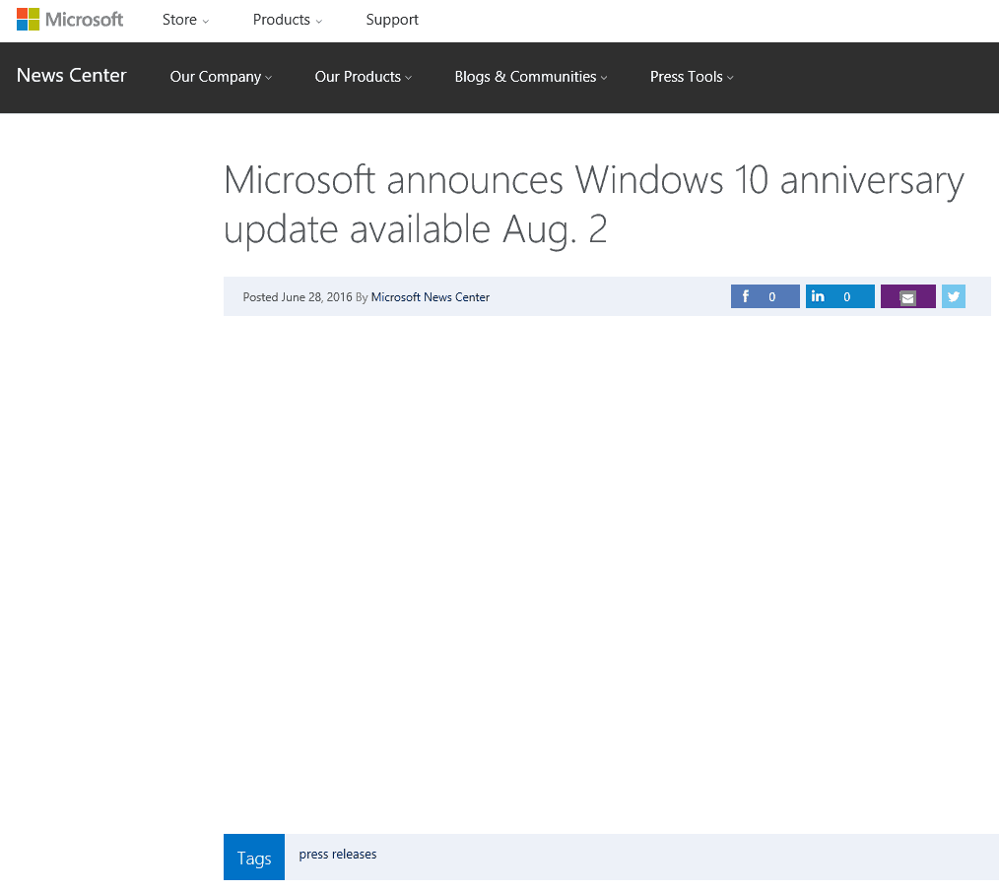Screen dimensions: 999x890
Task: Open the Our Products menu
Action: tap(363, 77)
